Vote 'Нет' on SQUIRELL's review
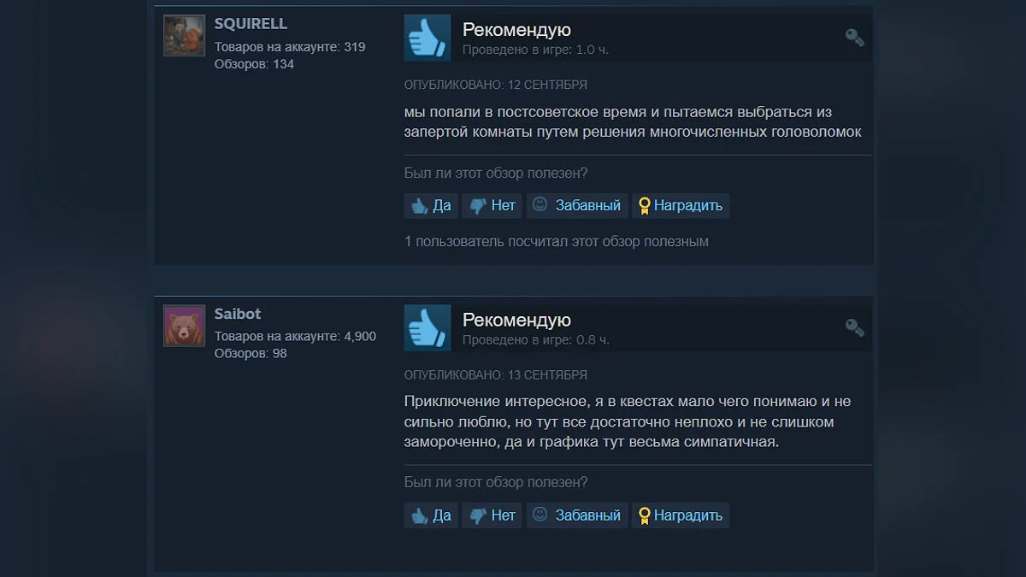Image resolution: width=1026 pixels, height=577 pixels. pyautogui.click(x=492, y=205)
